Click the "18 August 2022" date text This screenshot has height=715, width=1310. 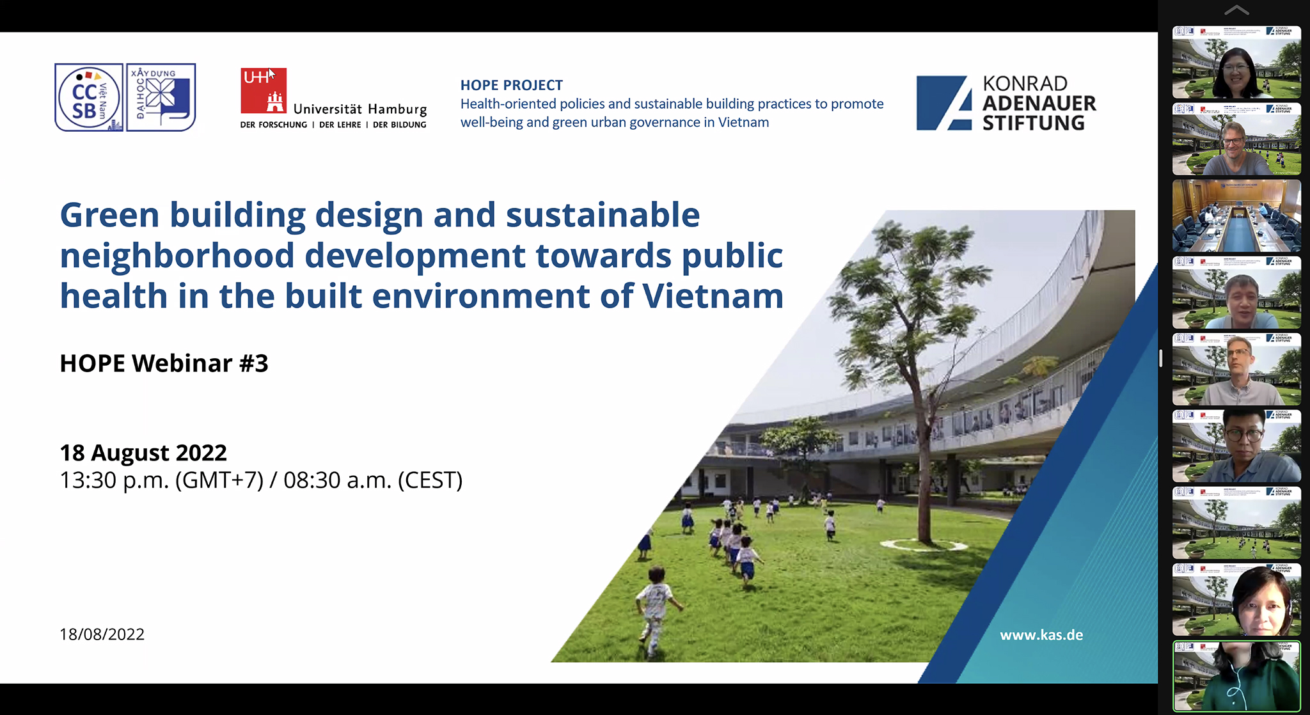coord(143,453)
